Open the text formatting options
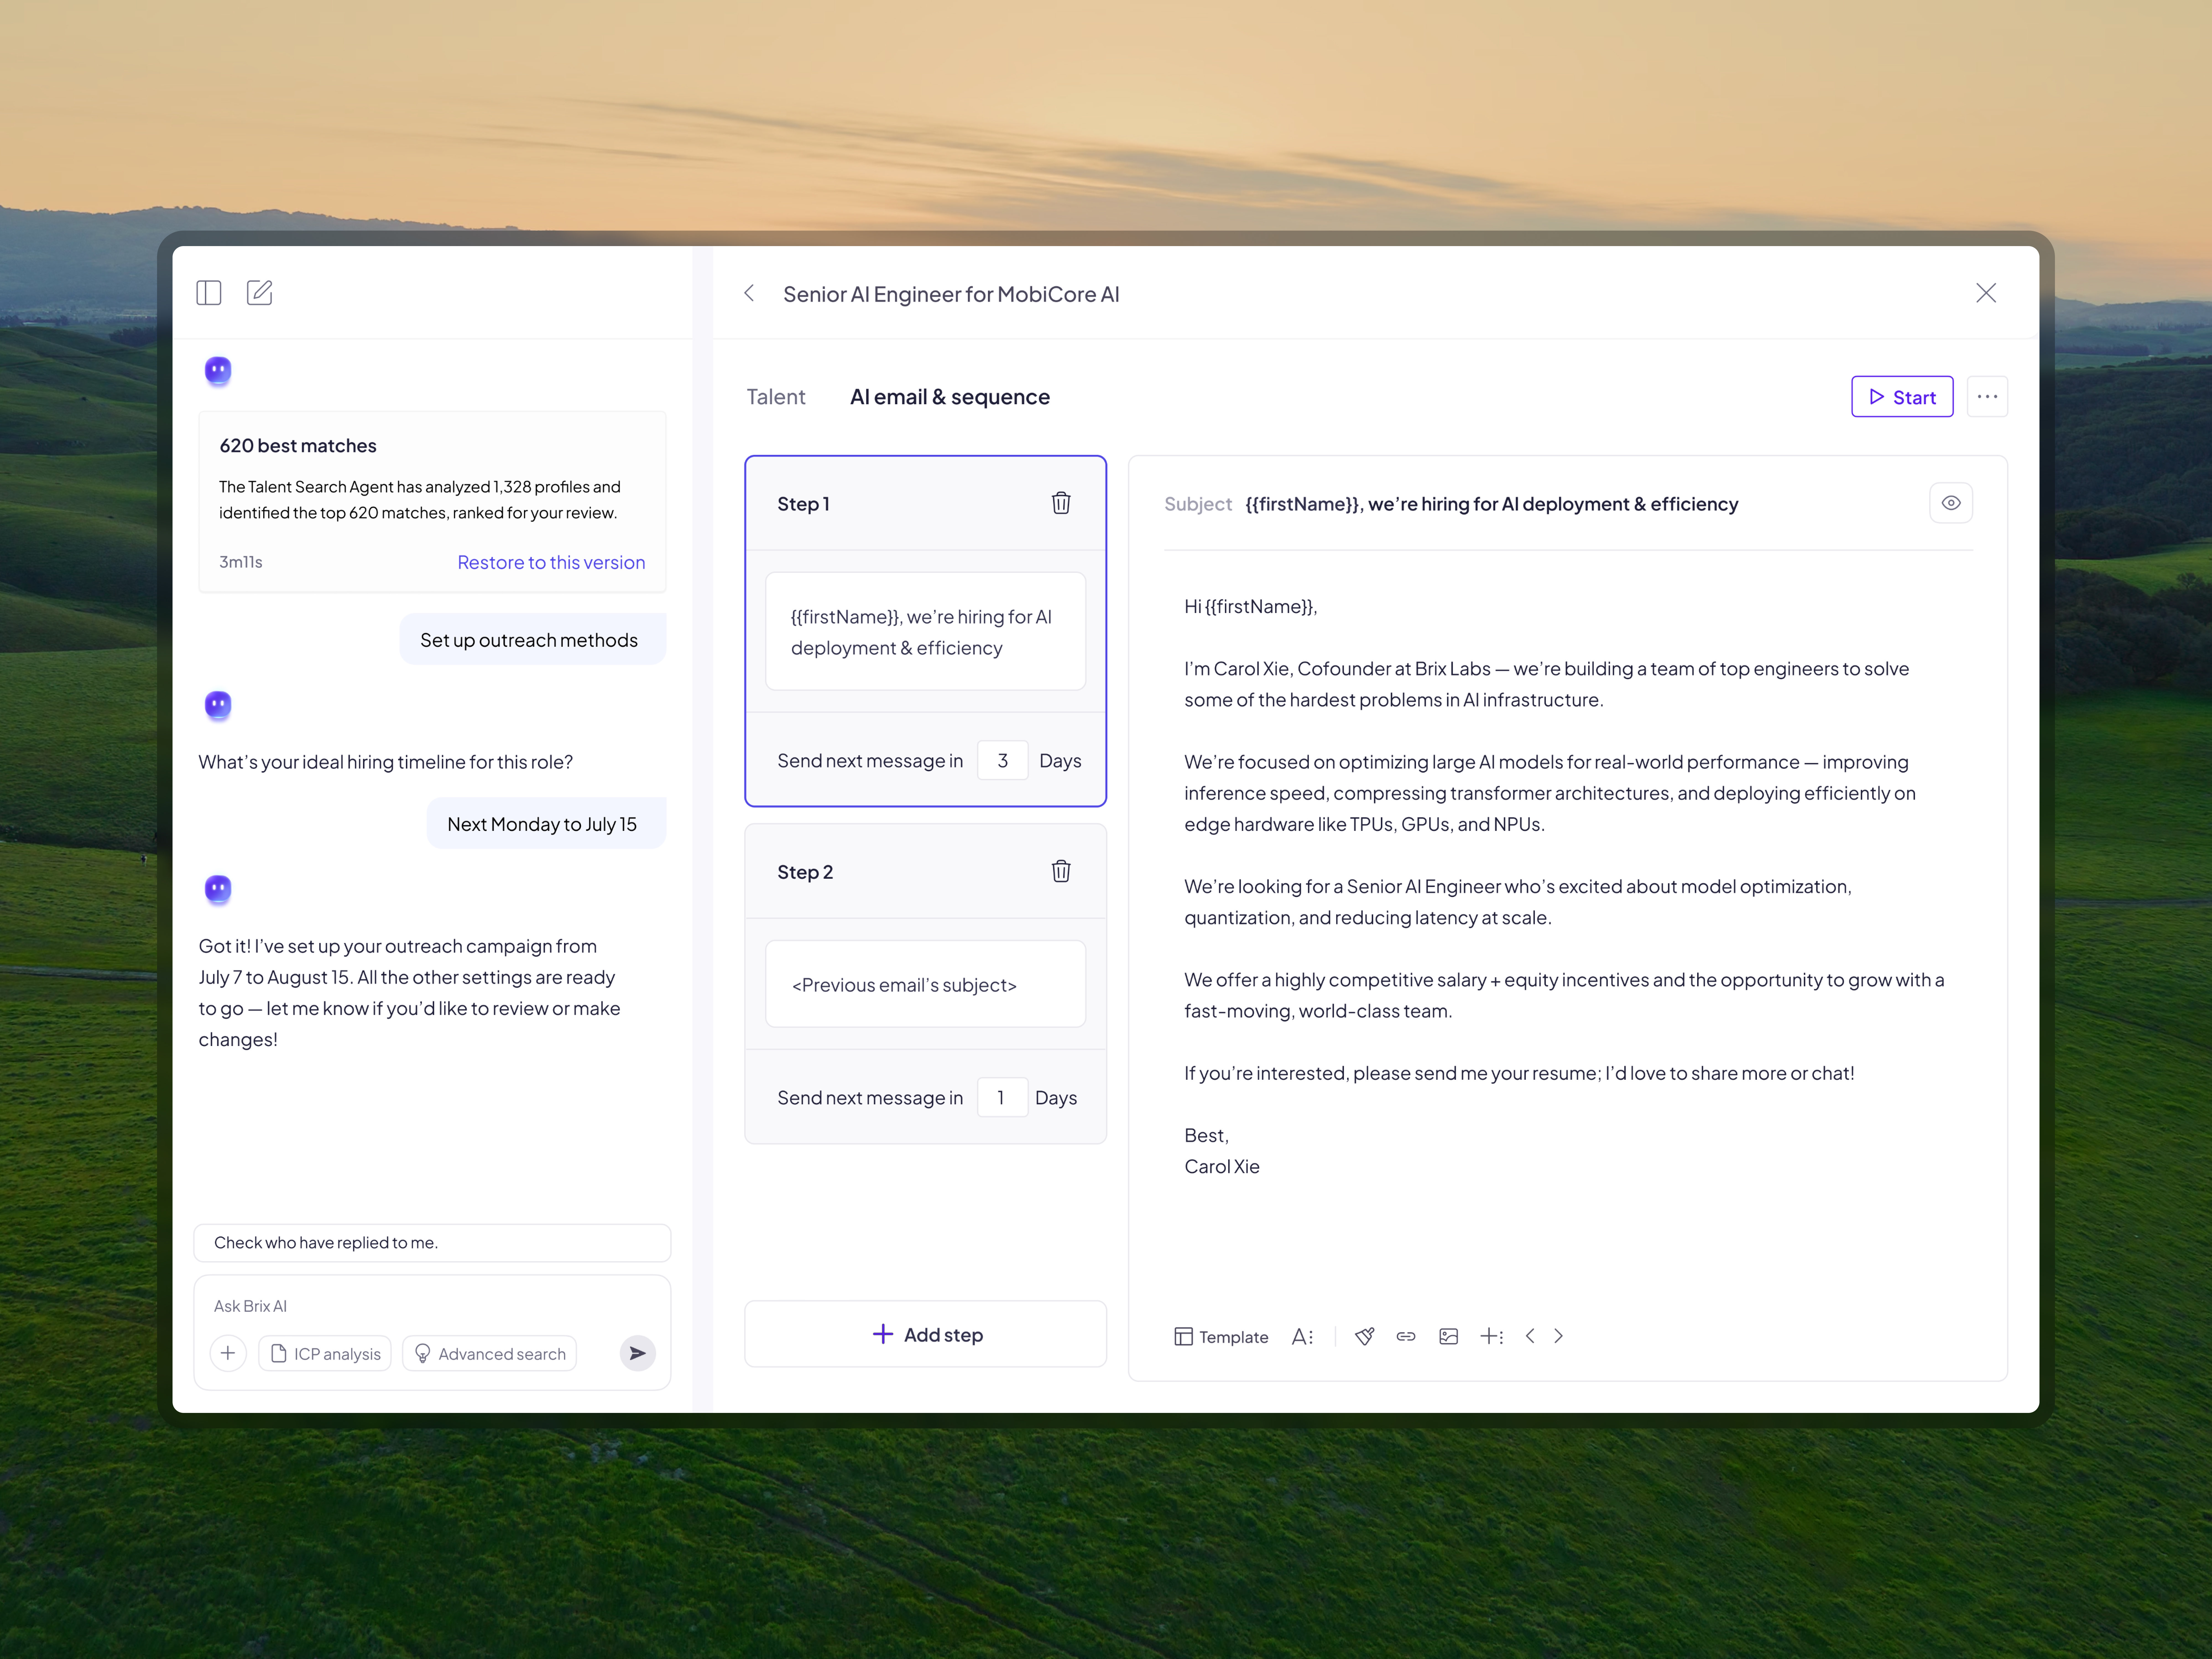The image size is (2212, 1659). click(1302, 1336)
